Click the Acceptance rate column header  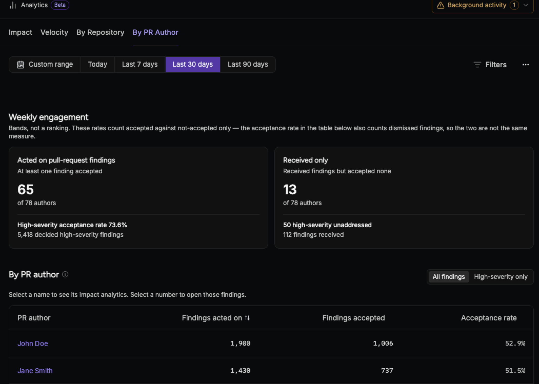pos(489,318)
